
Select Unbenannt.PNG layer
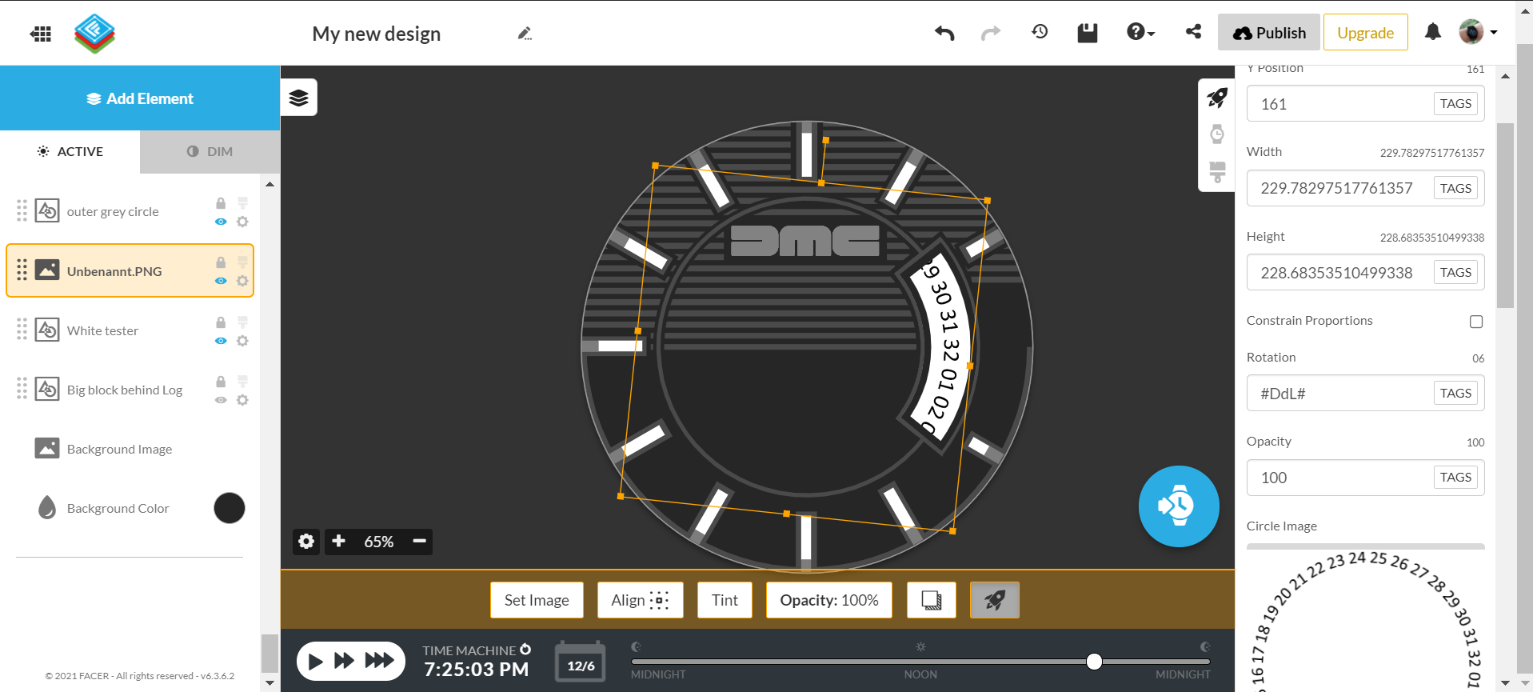point(130,270)
